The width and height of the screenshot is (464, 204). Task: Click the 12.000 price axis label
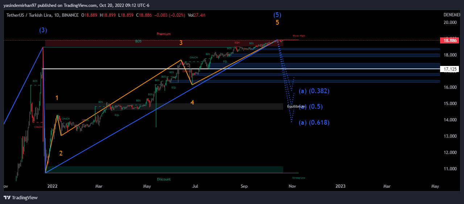(451, 153)
